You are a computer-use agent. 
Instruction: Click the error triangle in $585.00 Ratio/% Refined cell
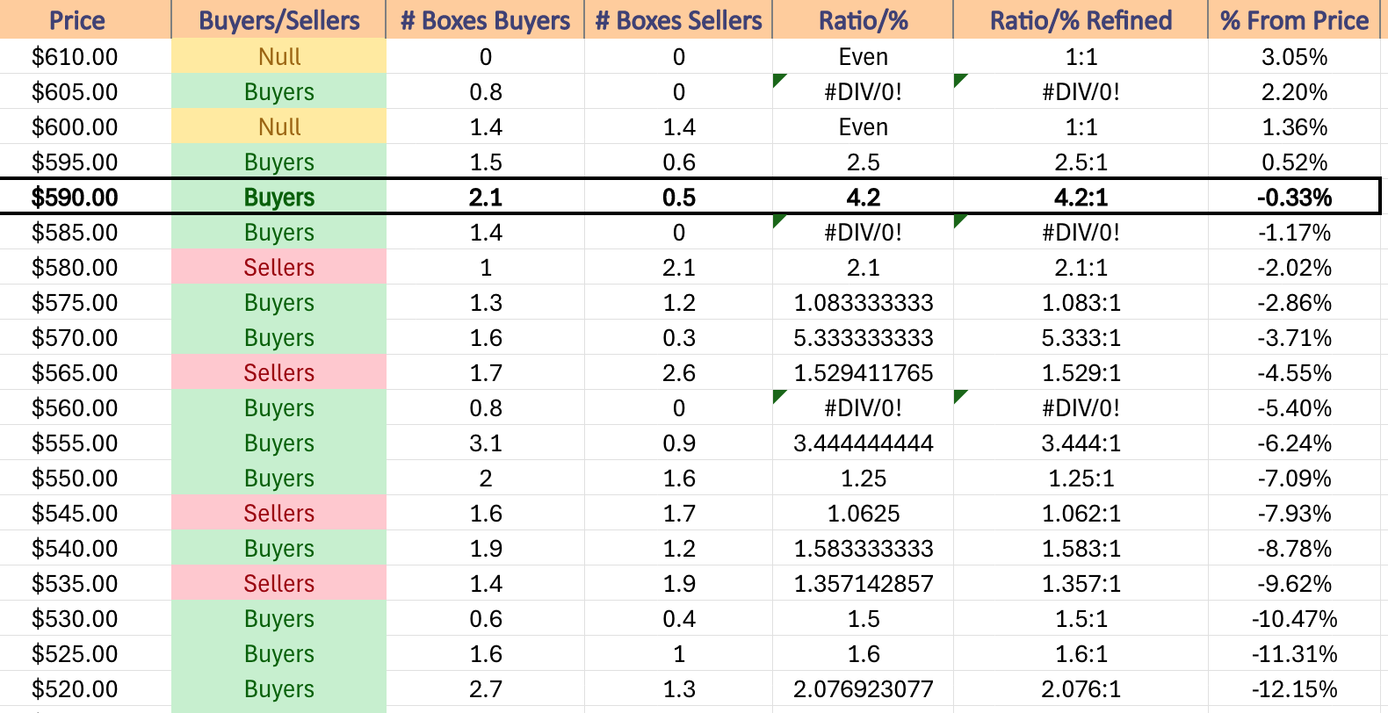tap(959, 220)
